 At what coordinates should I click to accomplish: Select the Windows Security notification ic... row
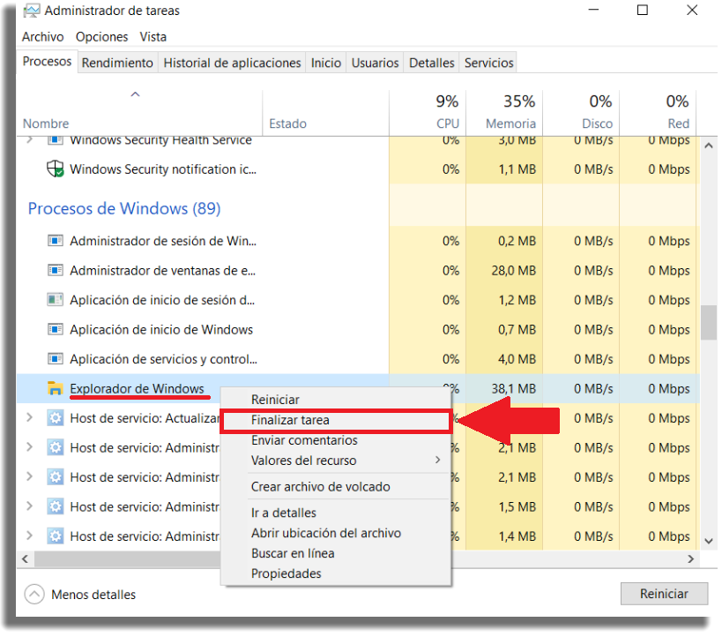(358, 169)
